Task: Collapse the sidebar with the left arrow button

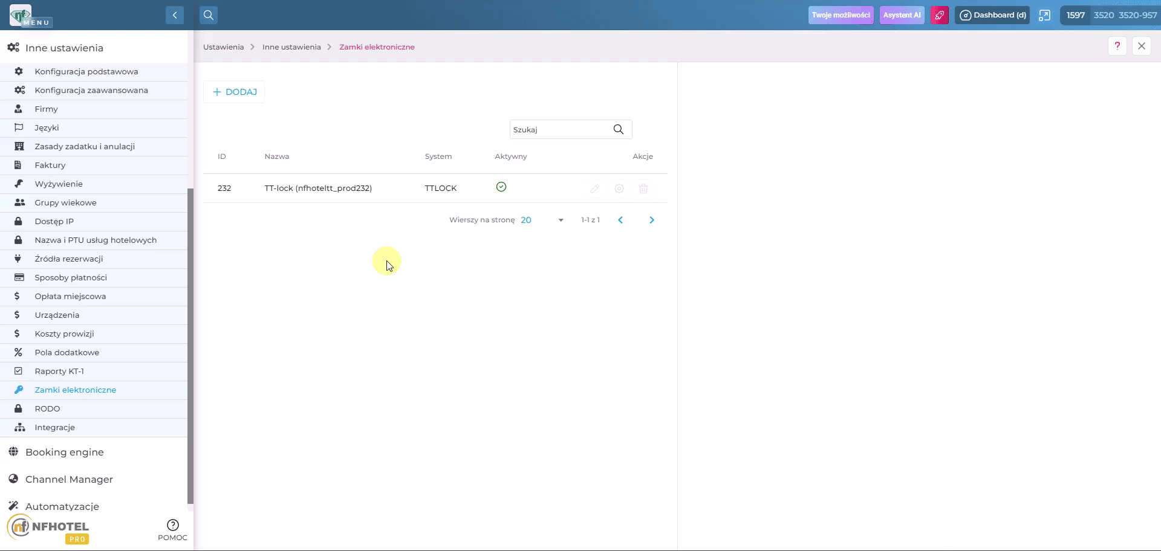Action: [175, 15]
